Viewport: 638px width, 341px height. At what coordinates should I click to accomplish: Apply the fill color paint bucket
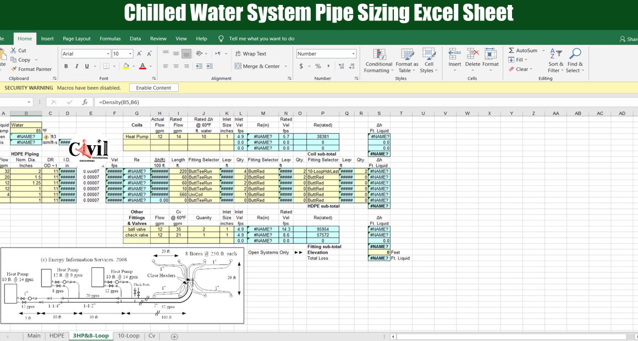click(126, 67)
